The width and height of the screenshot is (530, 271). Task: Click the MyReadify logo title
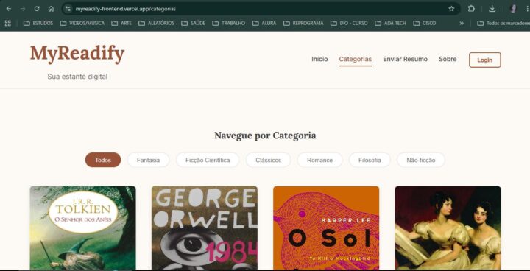point(77,54)
